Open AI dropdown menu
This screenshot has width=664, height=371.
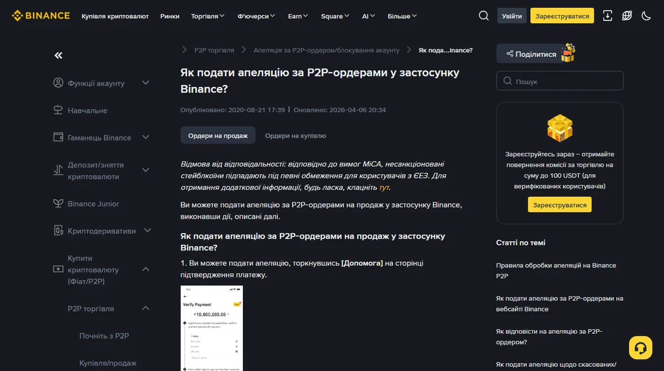[369, 16]
